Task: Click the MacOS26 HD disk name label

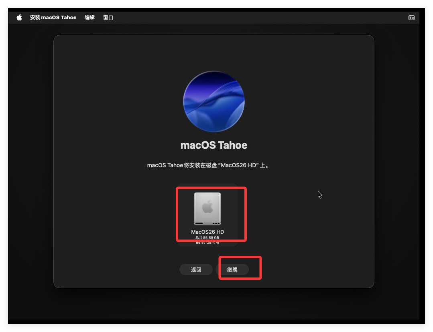Action: (x=207, y=232)
